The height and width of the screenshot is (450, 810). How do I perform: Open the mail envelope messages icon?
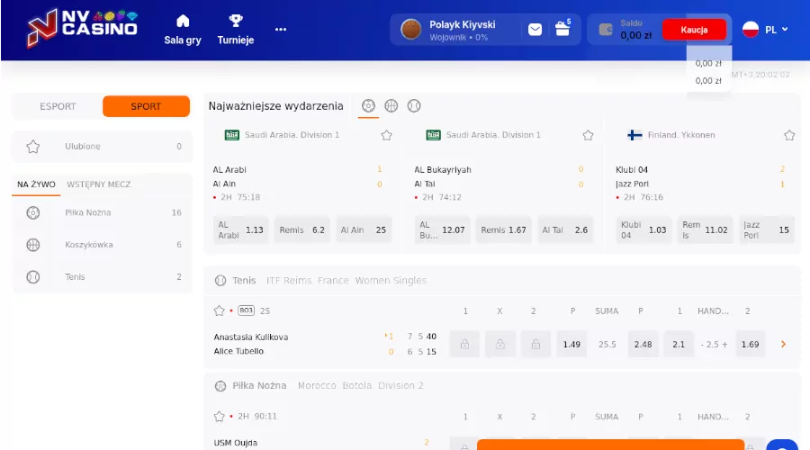535,30
